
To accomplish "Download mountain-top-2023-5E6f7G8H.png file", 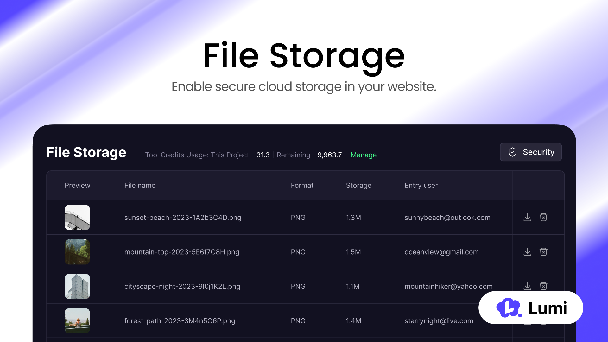I will (527, 252).
